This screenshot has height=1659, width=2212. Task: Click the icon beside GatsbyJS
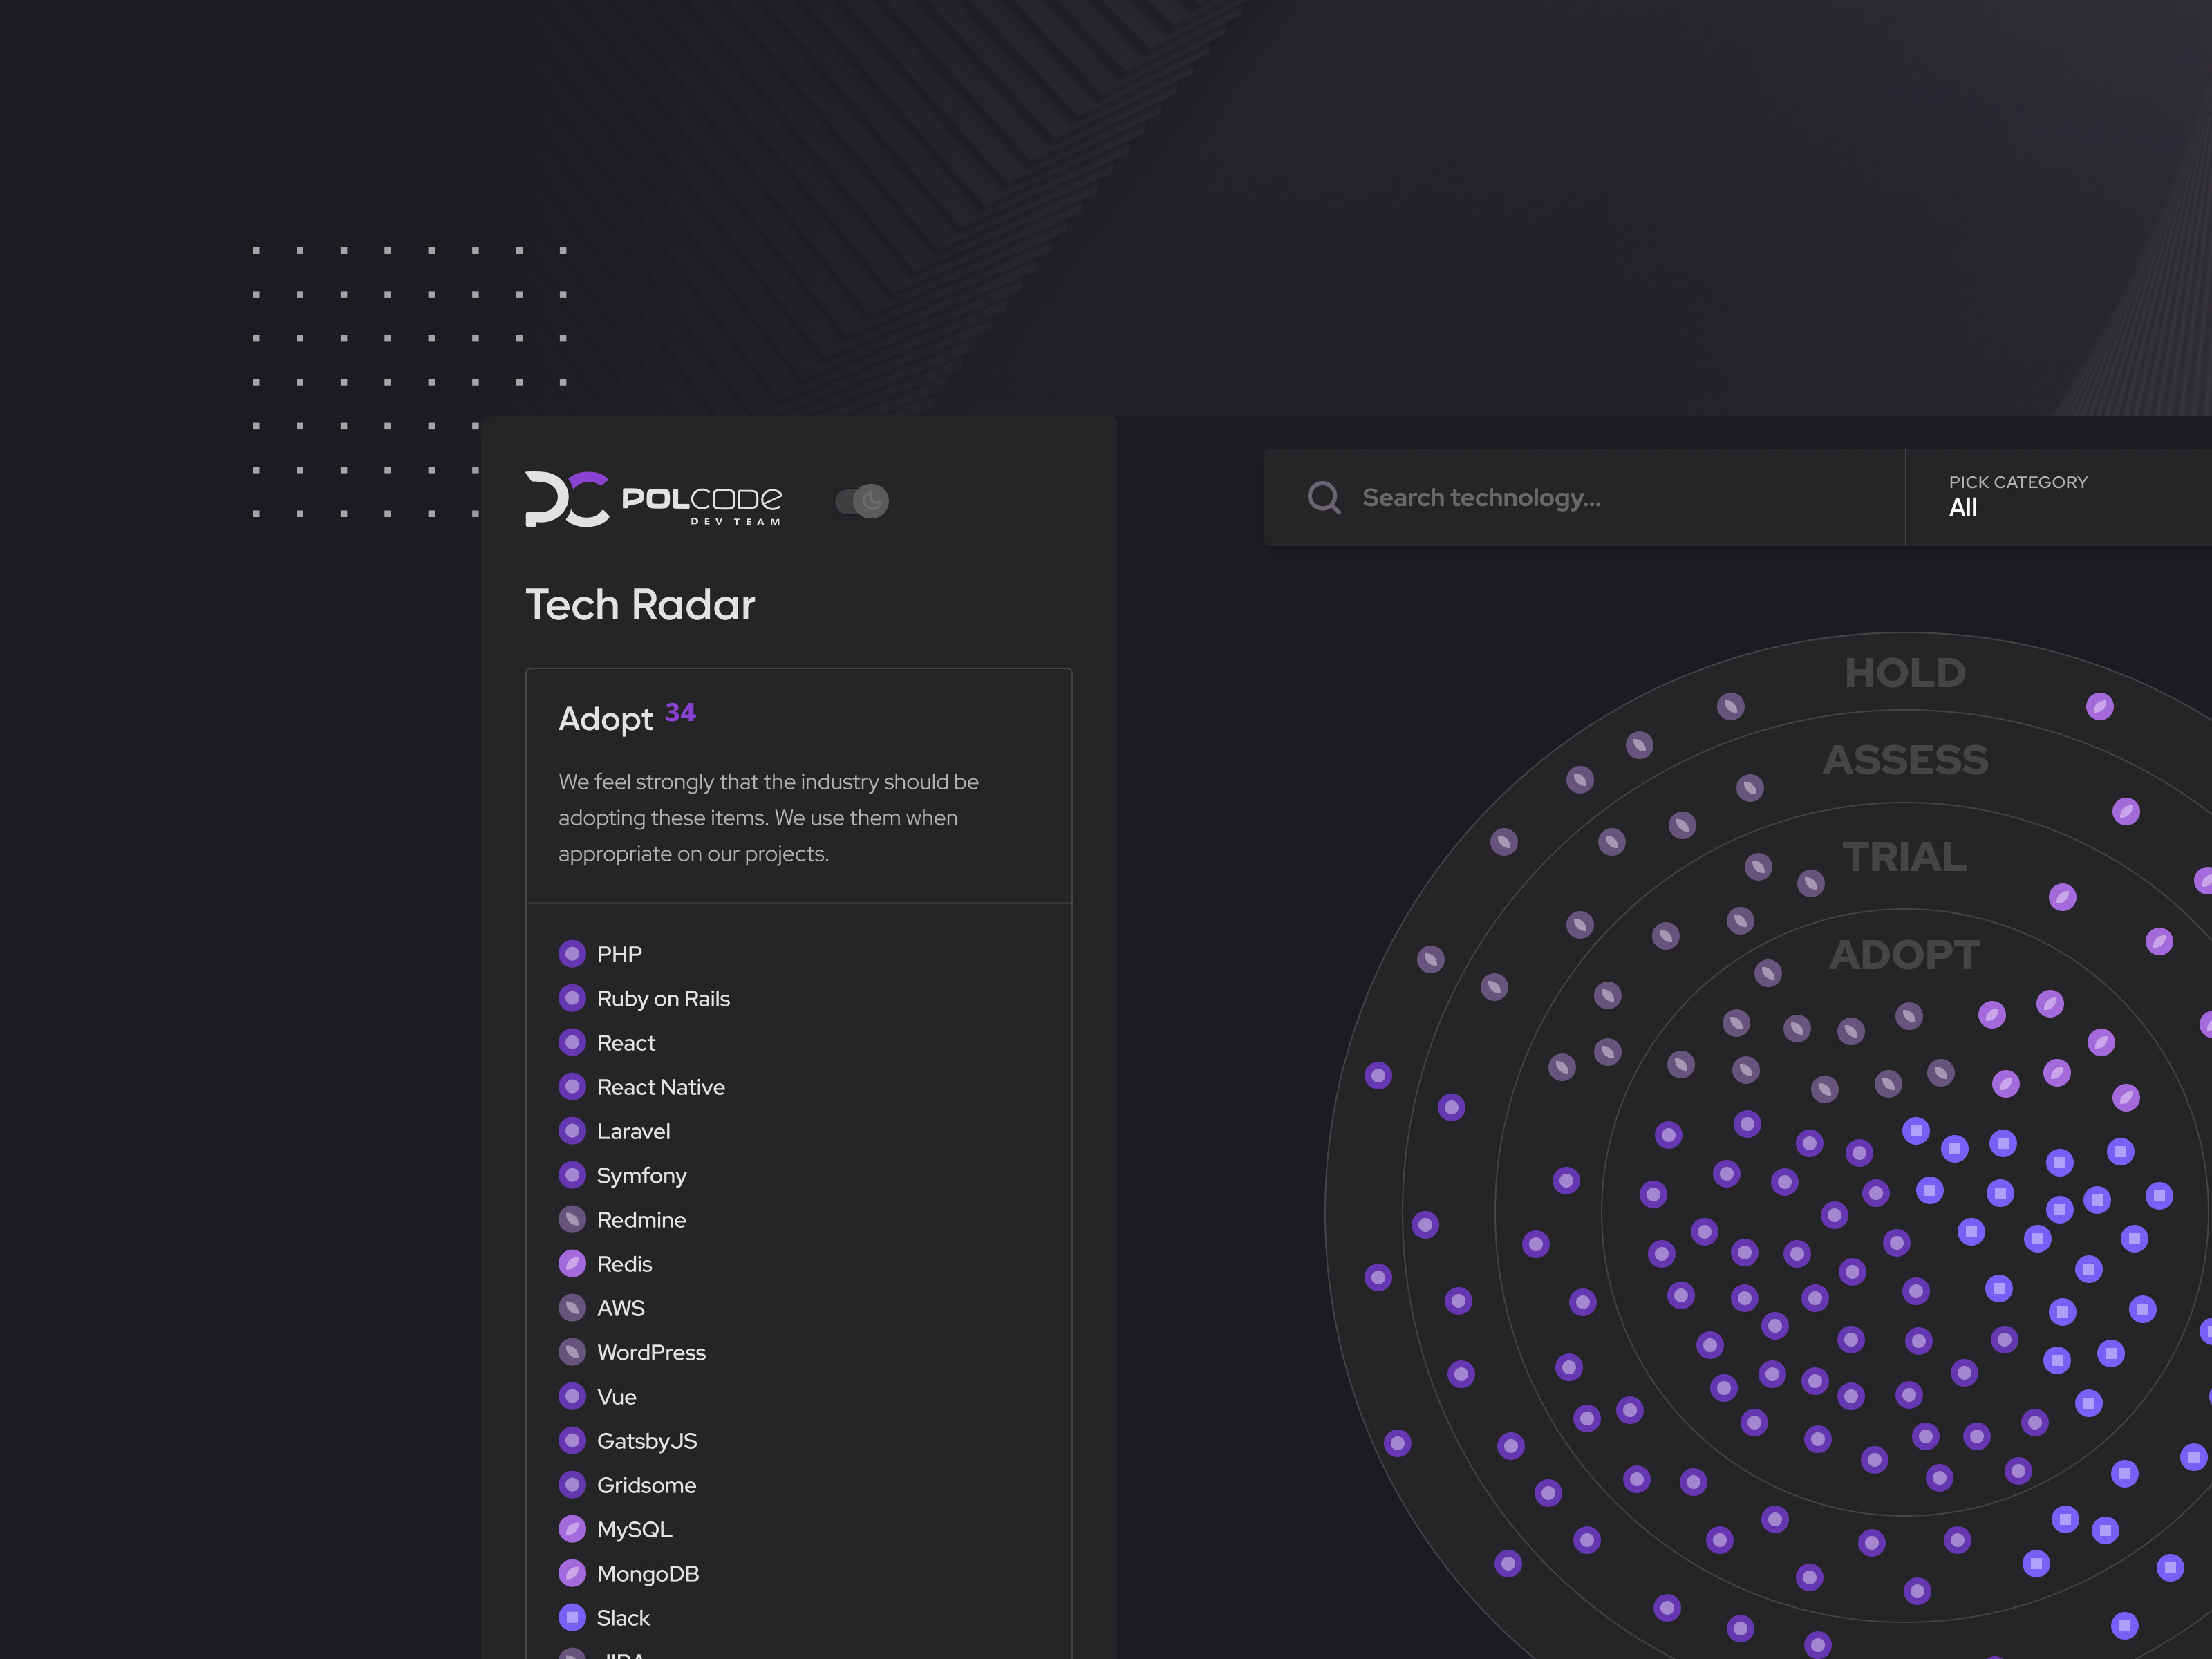(x=572, y=1441)
